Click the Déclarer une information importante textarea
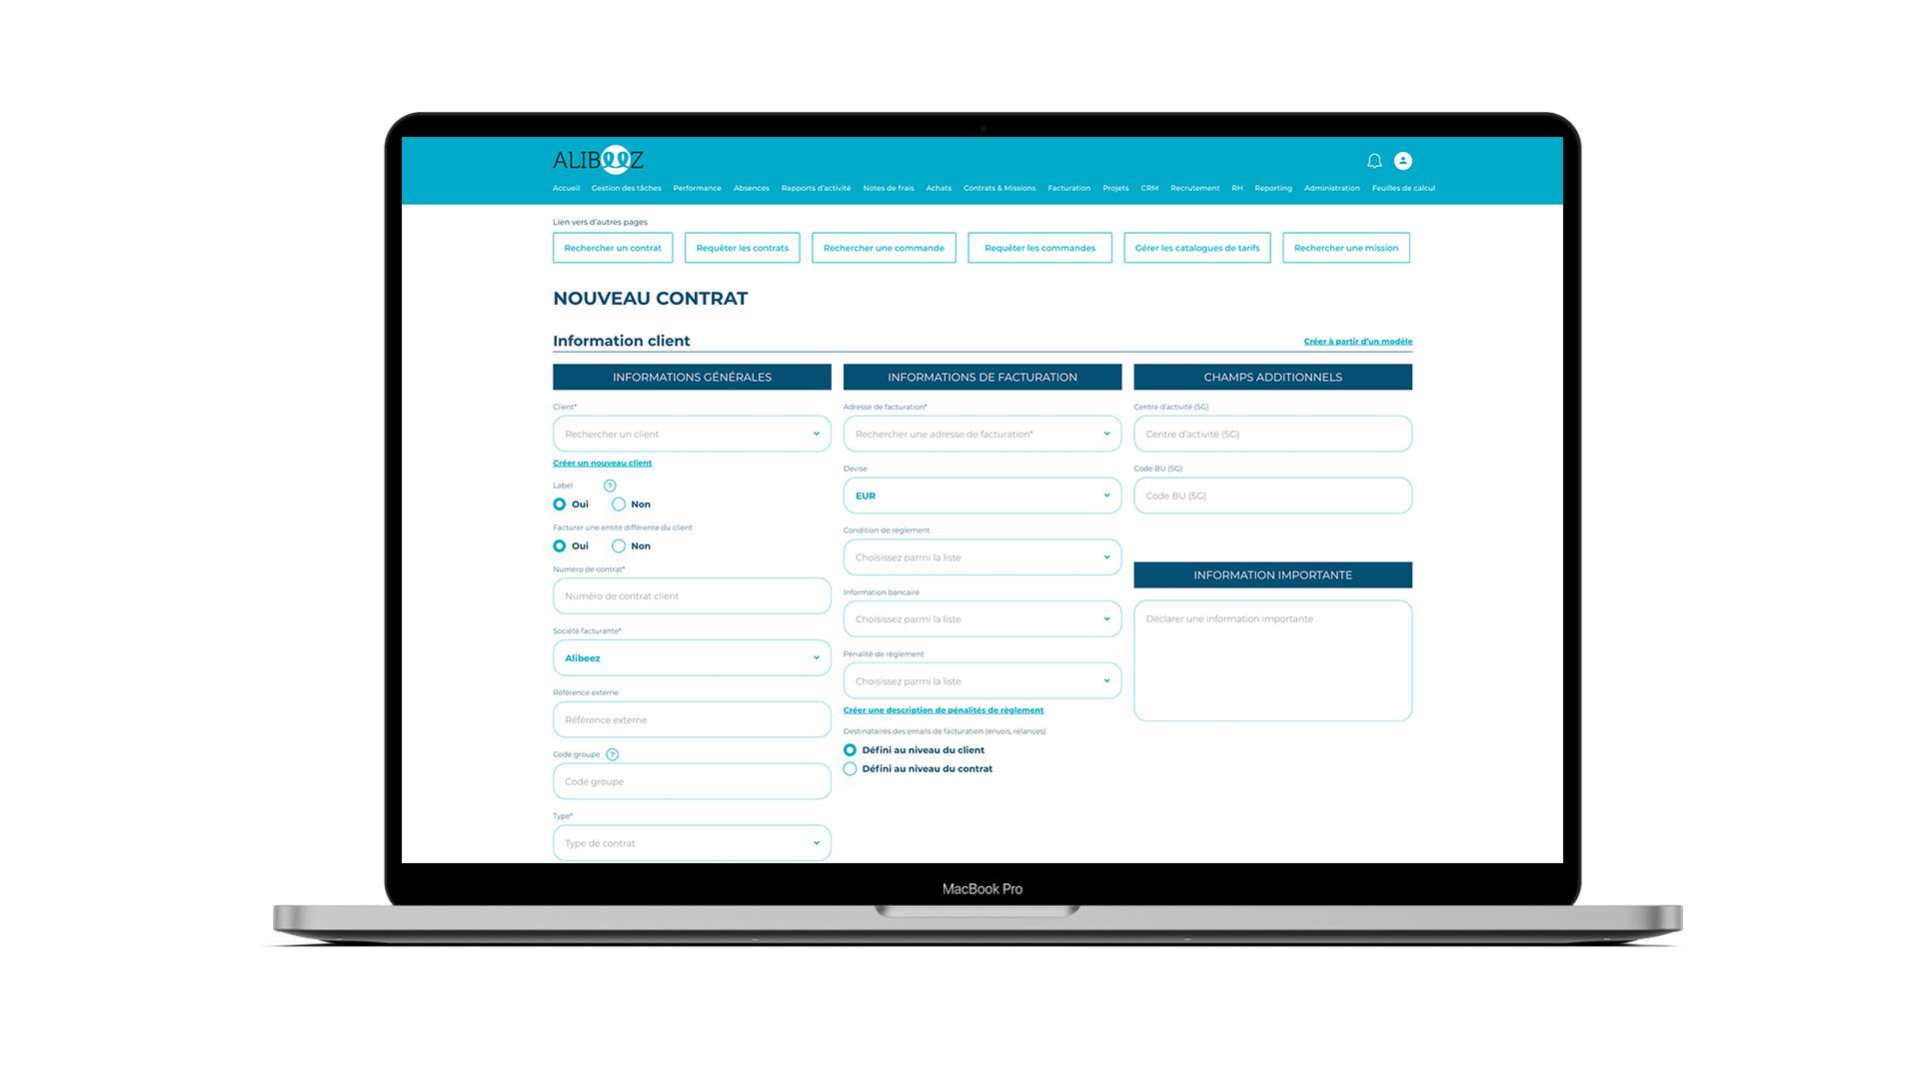Viewport: 1919px width, 1079px height. point(1272,660)
